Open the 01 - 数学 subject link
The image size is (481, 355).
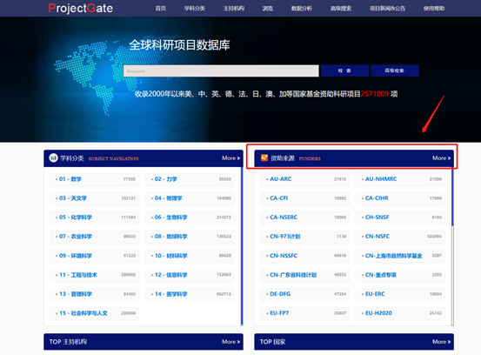70,179
